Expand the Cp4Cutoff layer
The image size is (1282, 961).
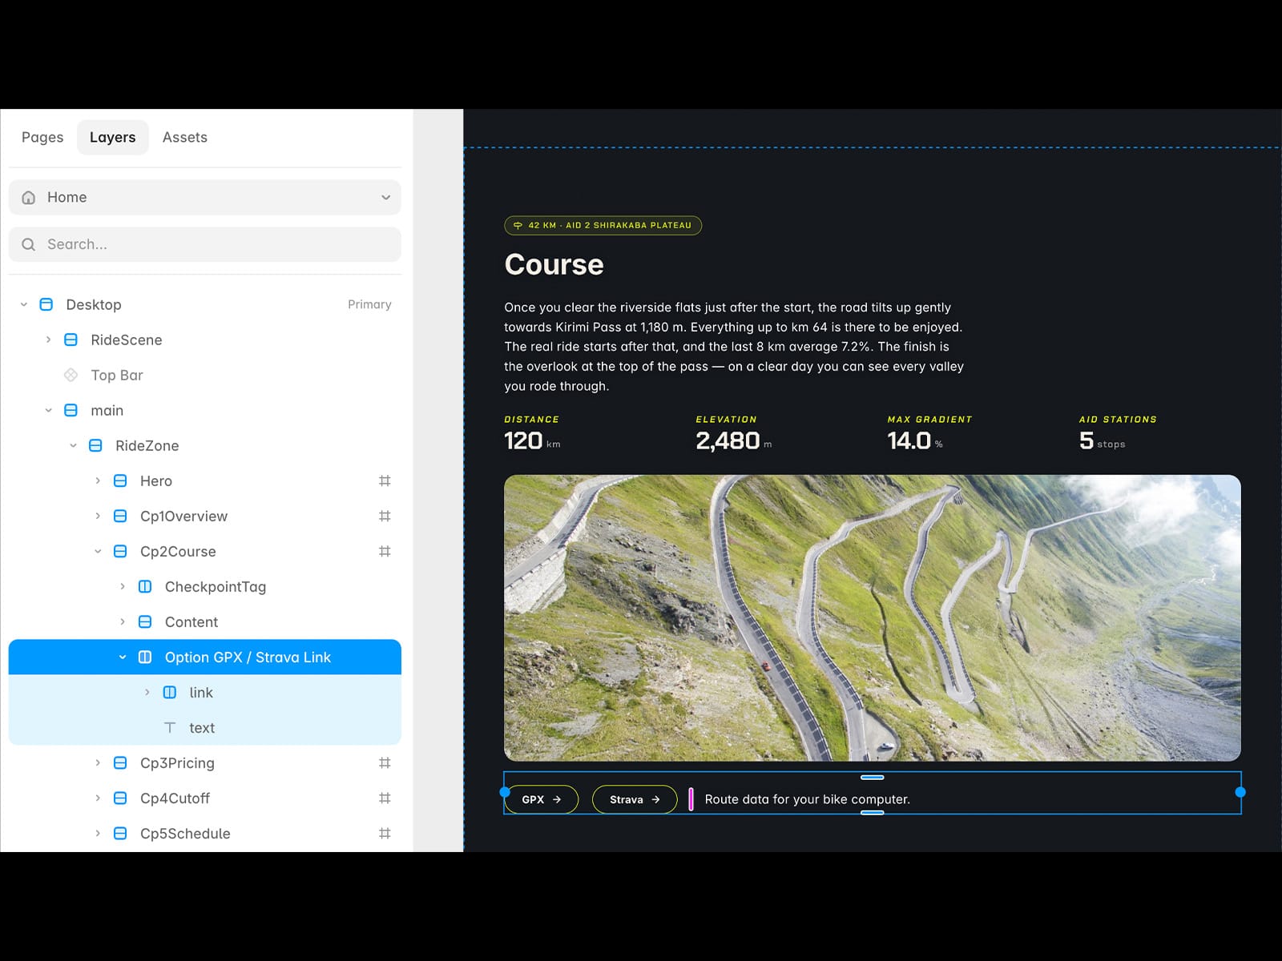point(98,798)
